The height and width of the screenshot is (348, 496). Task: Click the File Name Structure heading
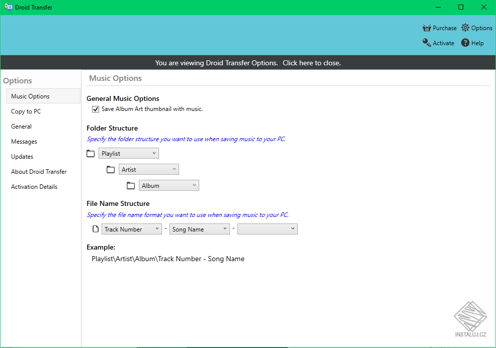[x=118, y=203]
